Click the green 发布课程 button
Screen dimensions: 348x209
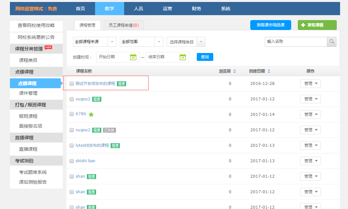coord(317,25)
